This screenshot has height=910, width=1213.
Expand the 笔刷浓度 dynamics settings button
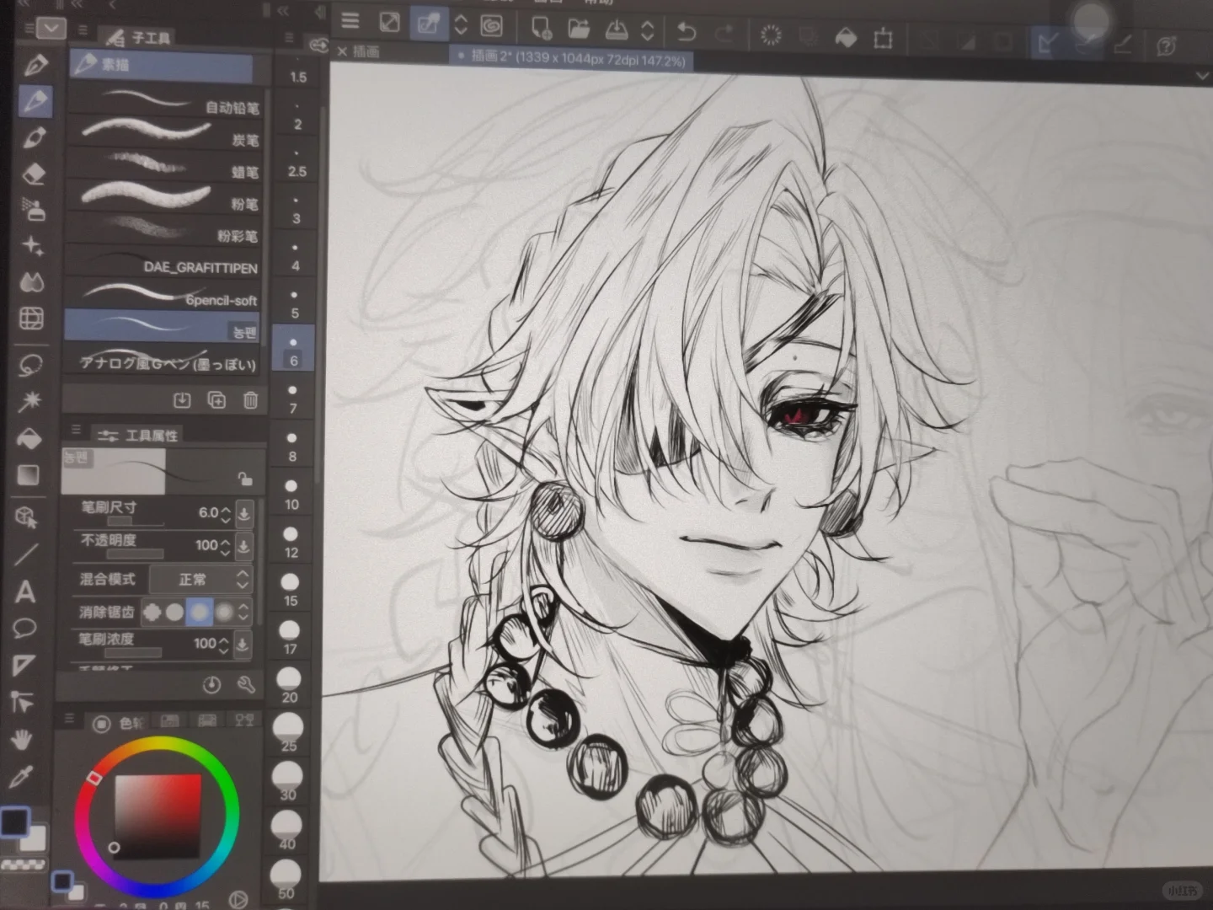pyautogui.click(x=242, y=645)
